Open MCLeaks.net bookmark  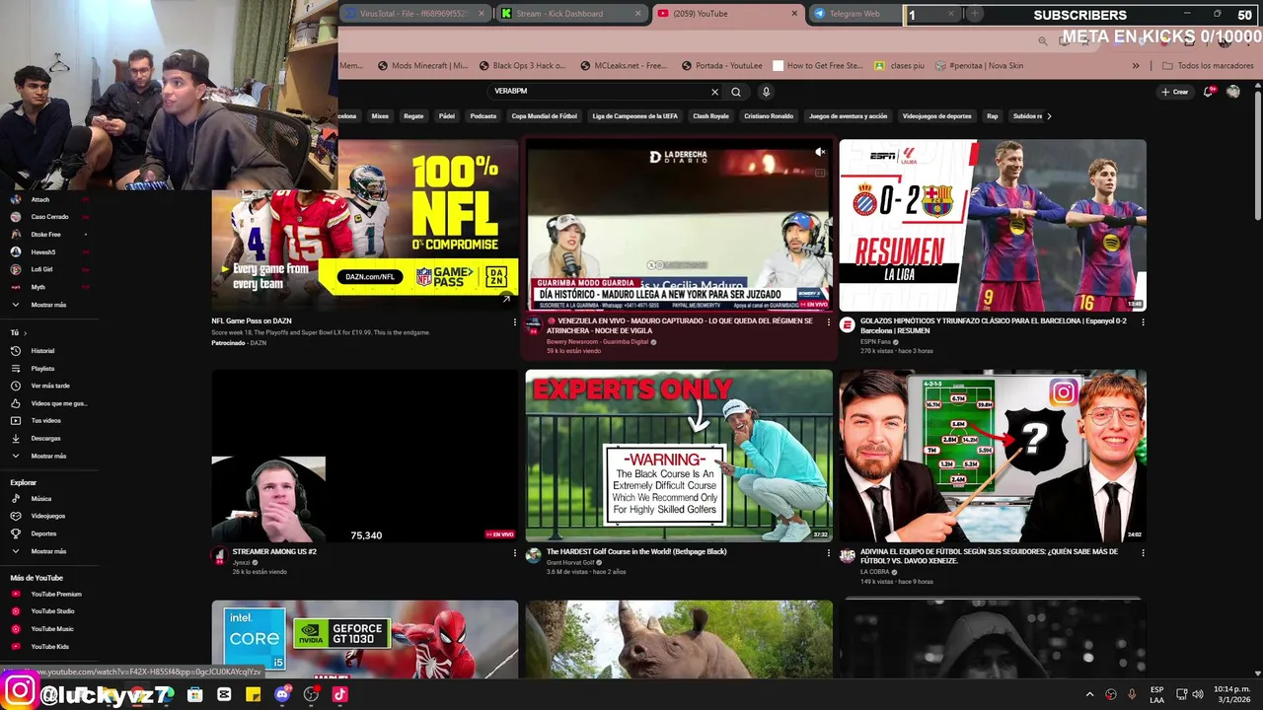click(623, 66)
